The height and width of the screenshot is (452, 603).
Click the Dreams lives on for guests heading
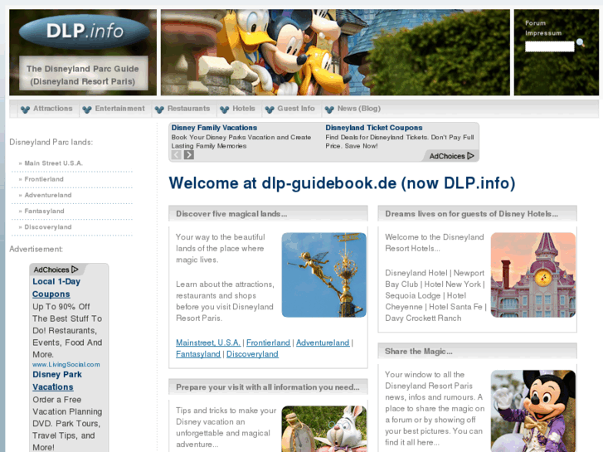coord(471,214)
